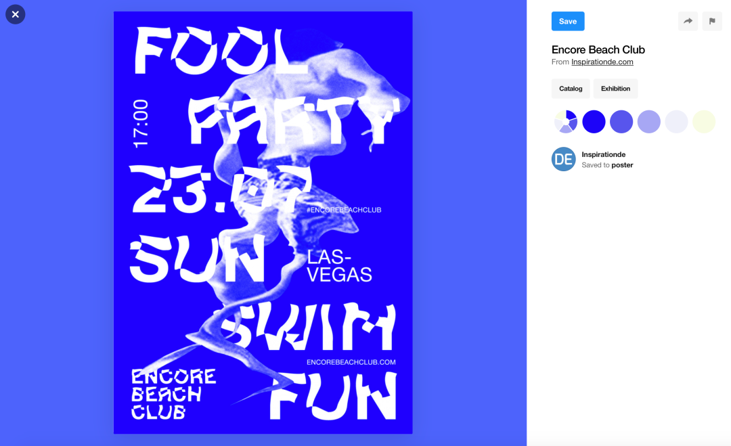Screen dimensions: 731x446
Task: Pick the very pale lavender swatch
Action: [676, 122]
